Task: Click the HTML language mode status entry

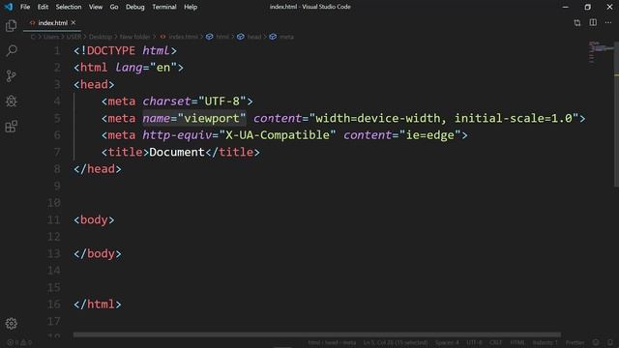Action: [x=517, y=342]
